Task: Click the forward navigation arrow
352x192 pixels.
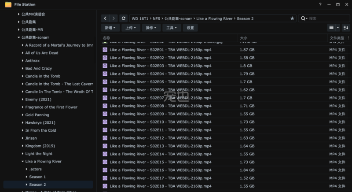Action: pyautogui.click(x=114, y=18)
